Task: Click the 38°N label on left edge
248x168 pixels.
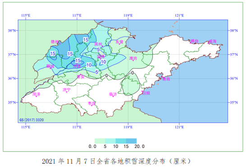Action: coord(12,31)
